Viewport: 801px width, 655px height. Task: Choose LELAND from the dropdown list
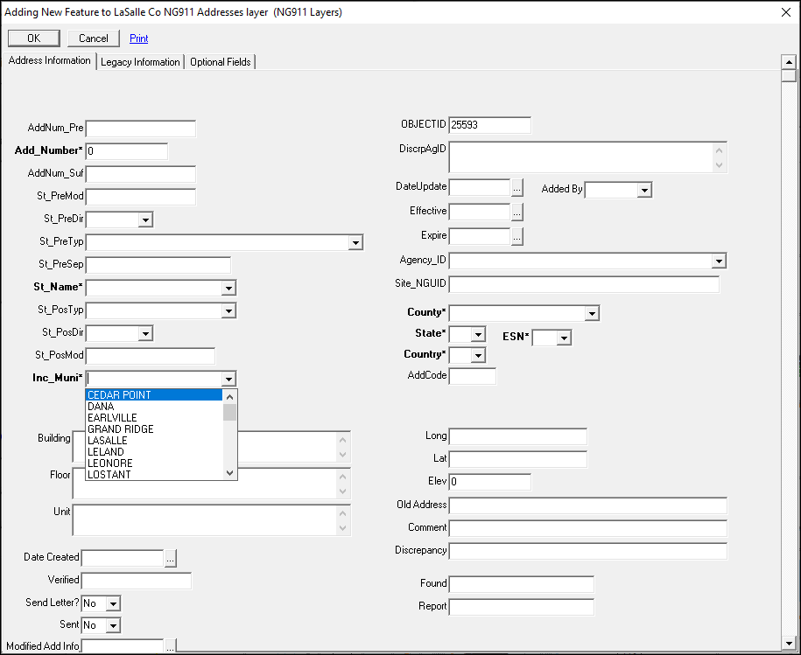pos(154,452)
